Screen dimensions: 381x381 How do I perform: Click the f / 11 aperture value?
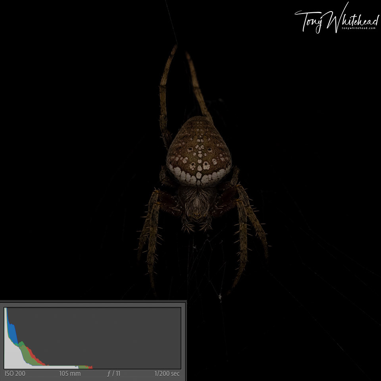tap(114, 373)
